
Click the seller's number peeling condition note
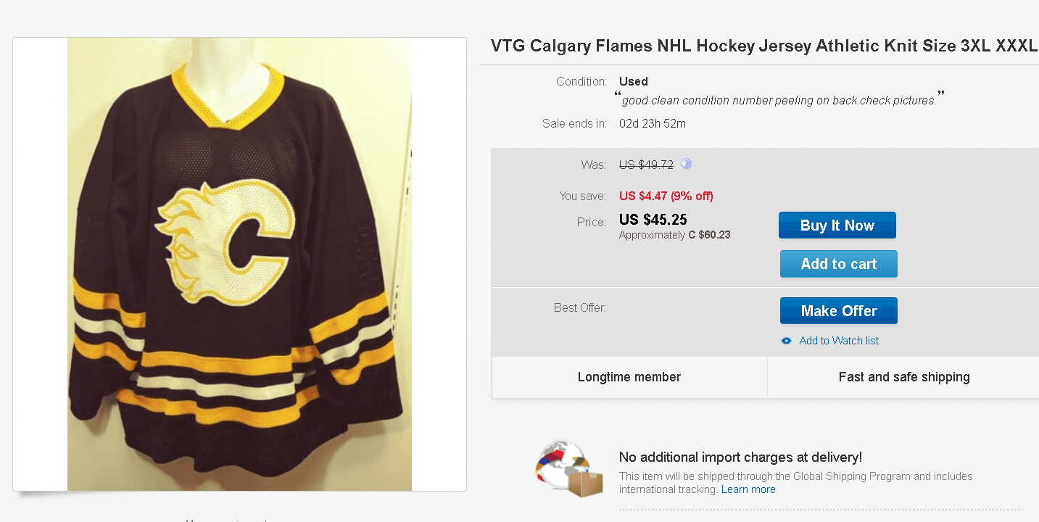pyautogui.click(x=779, y=100)
